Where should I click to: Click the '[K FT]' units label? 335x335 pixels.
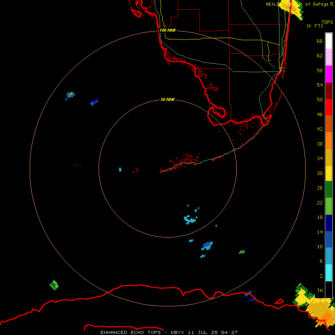tap(315, 26)
